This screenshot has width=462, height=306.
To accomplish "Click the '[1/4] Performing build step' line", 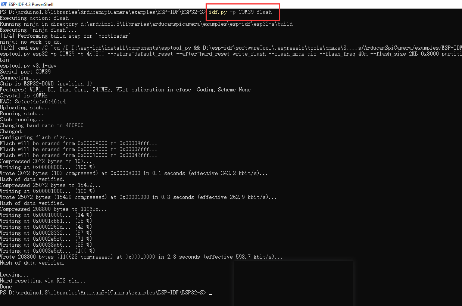I will click(x=65, y=36).
